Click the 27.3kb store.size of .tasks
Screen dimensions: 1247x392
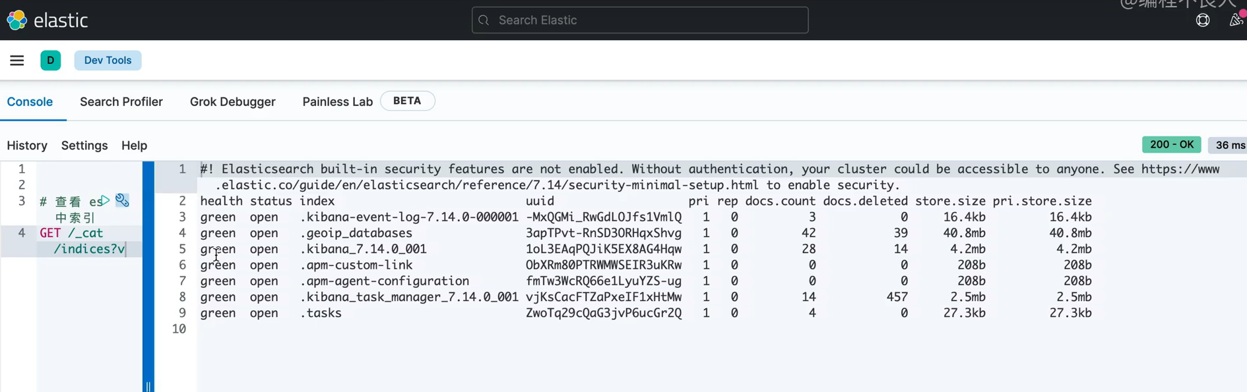click(x=965, y=313)
